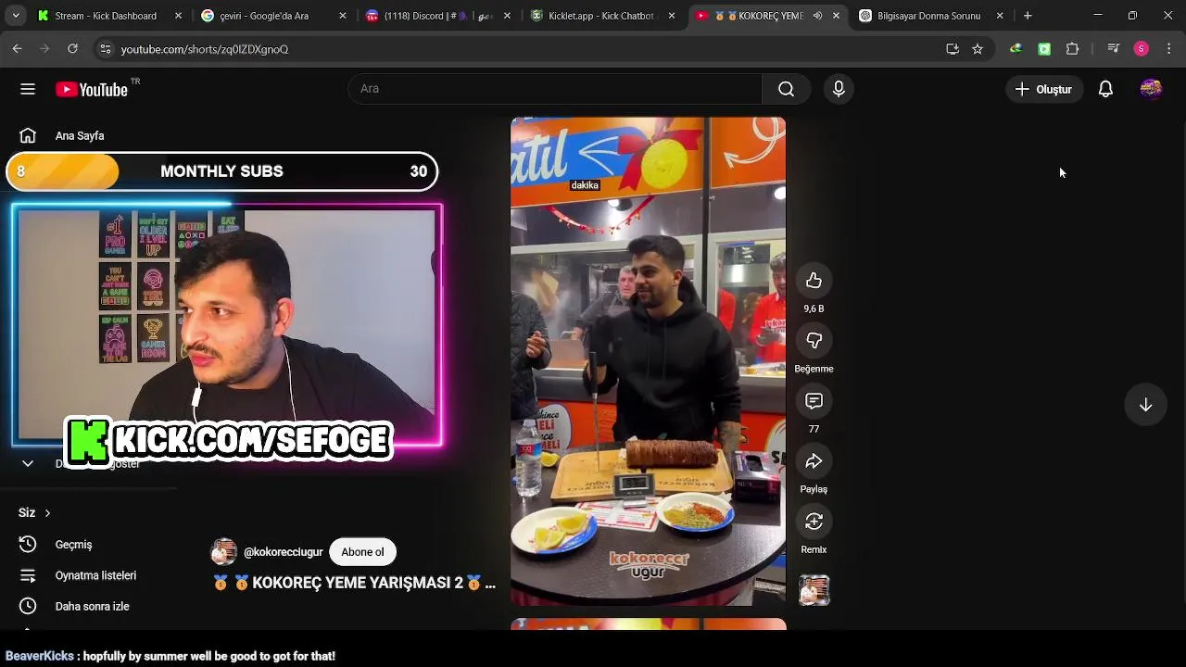The image size is (1186, 667).
Task: Open the account avatar menu
Action: tap(1151, 89)
